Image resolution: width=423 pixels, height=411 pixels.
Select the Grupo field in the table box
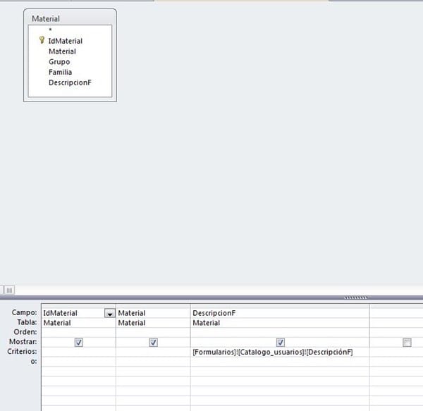(59, 62)
